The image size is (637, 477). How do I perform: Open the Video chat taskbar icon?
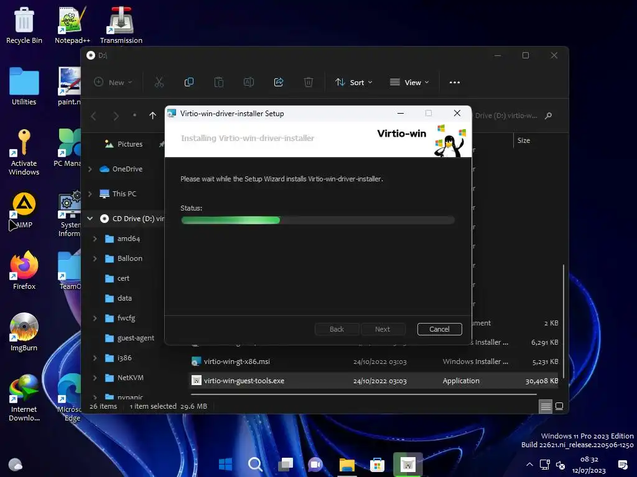pos(315,465)
